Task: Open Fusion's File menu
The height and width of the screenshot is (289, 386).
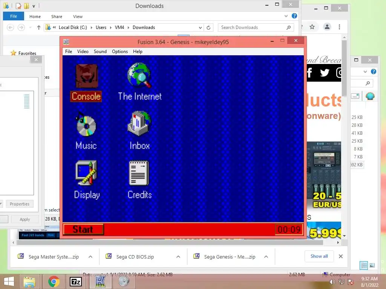Action: pyautogui.click(x=69, y=51)
